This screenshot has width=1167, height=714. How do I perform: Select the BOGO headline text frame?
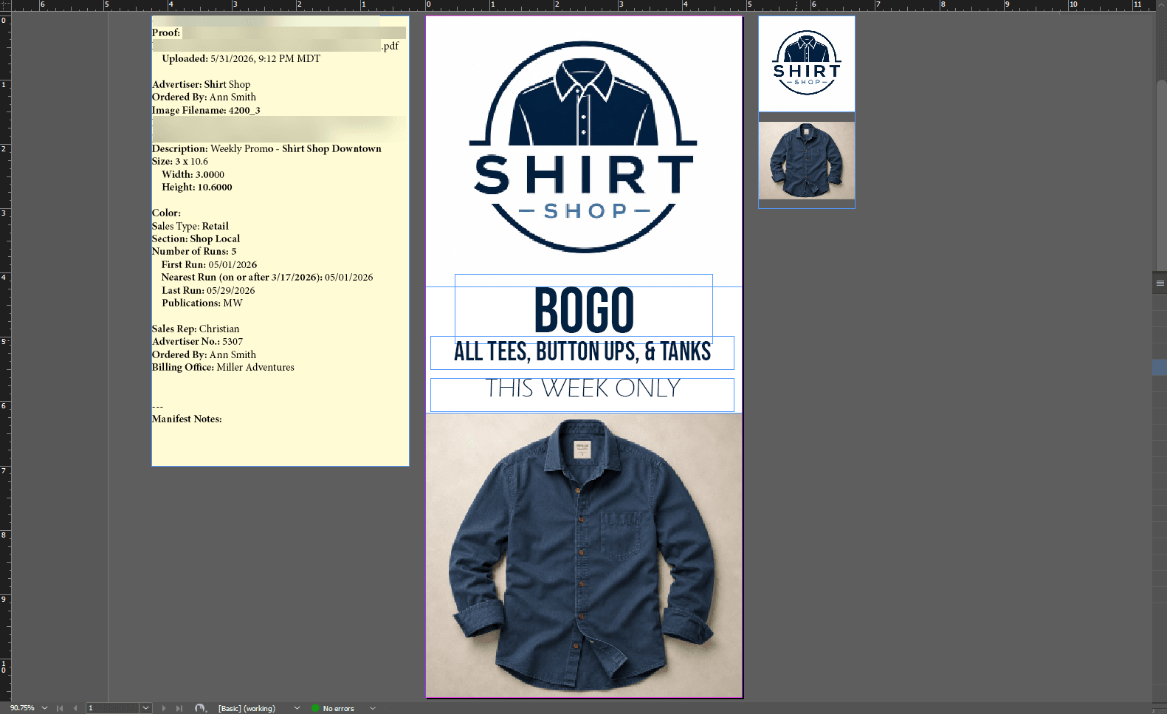point(584,309)
